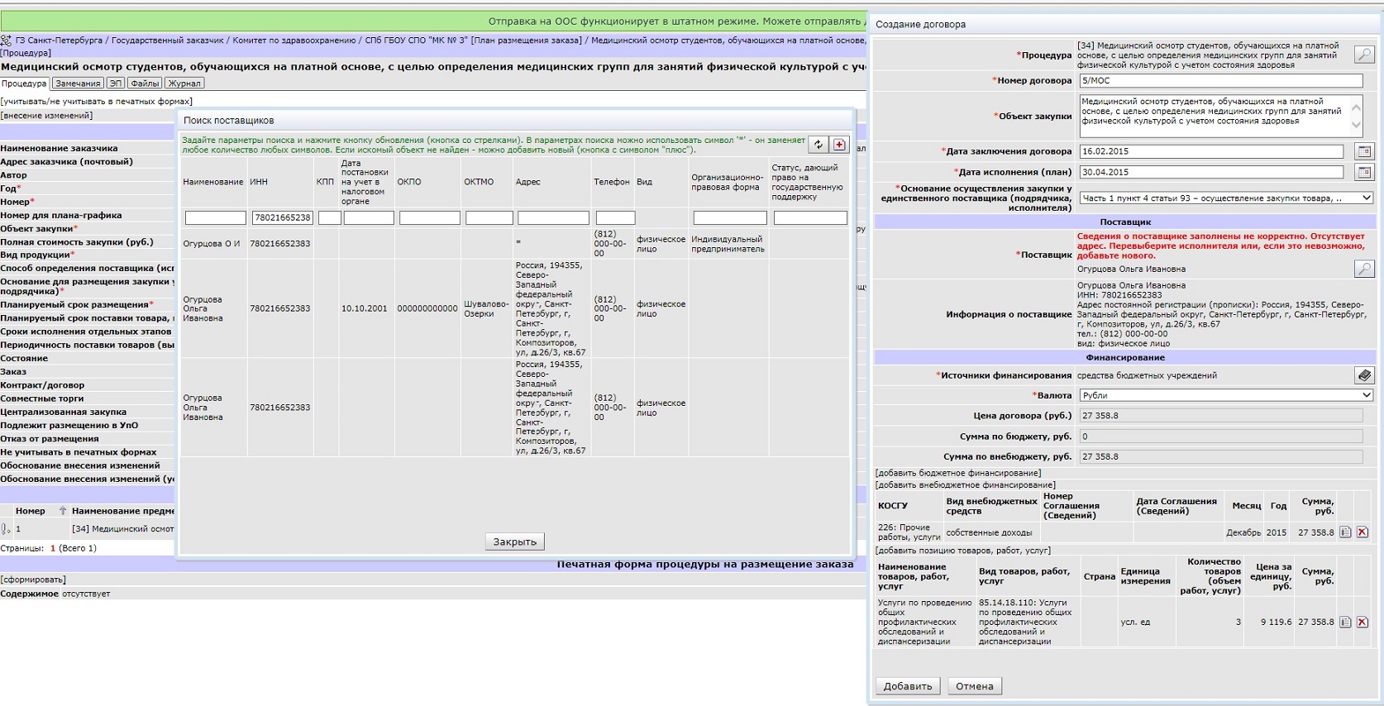This screenshot has height=706, width=1384.
Task: Focus the Адрес search filter field
Action: [x=553, y=217]
